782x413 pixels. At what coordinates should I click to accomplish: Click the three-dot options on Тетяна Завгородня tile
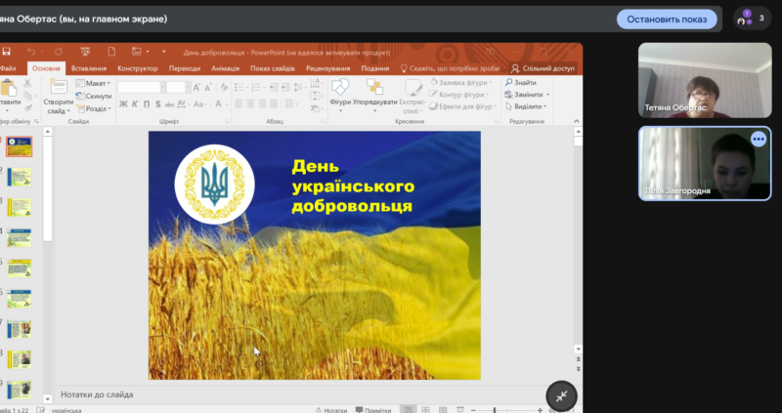(x=758, y=140)
